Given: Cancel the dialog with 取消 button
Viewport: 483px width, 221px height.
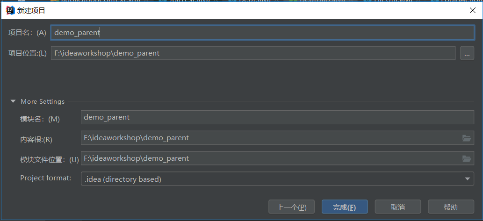Looking at the screenshot, I should tap(398, 207).
